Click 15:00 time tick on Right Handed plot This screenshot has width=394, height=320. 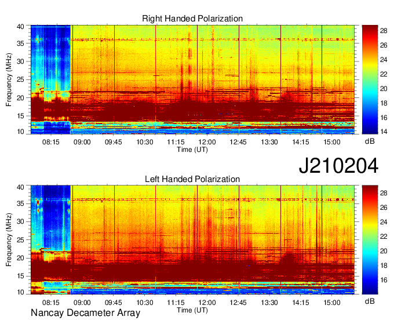coord(331,142)
